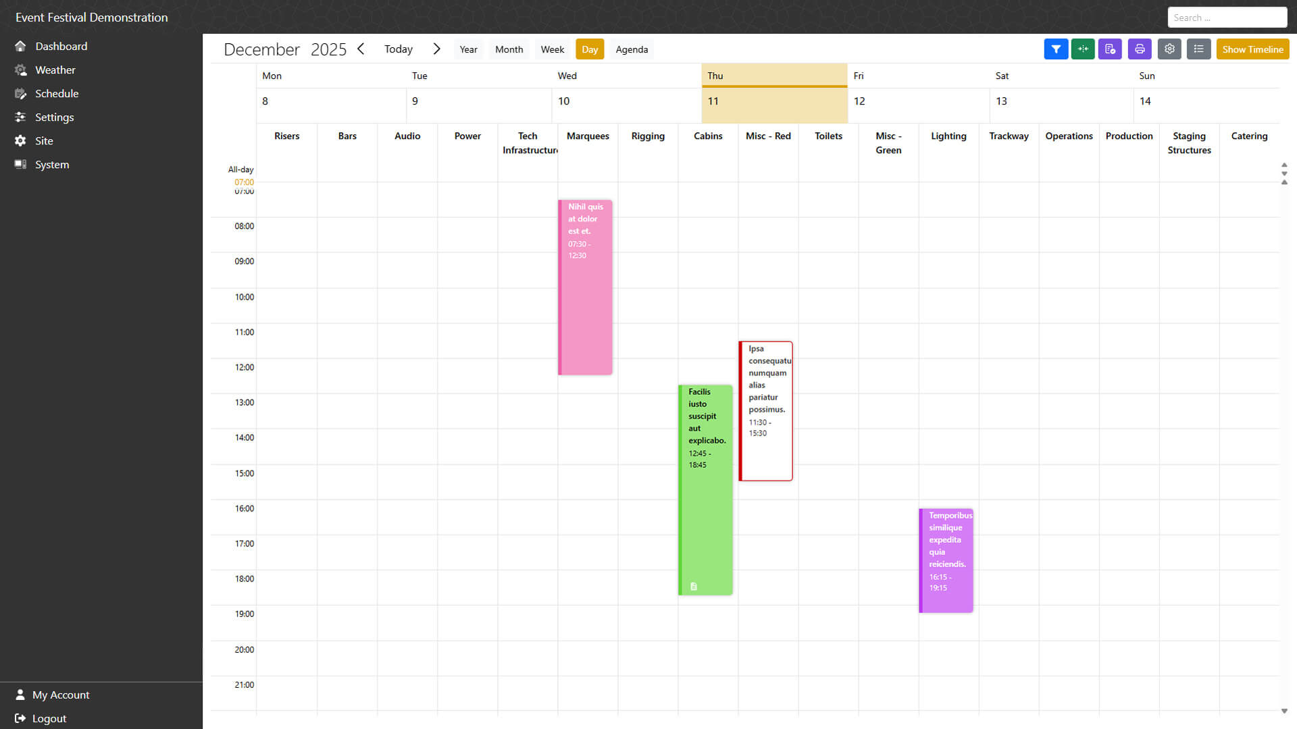Open My Account link

pyautogui.click(x=60, y=695)
